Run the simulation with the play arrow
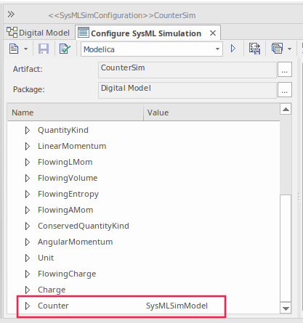303x323 pixels. coord(233,49)
